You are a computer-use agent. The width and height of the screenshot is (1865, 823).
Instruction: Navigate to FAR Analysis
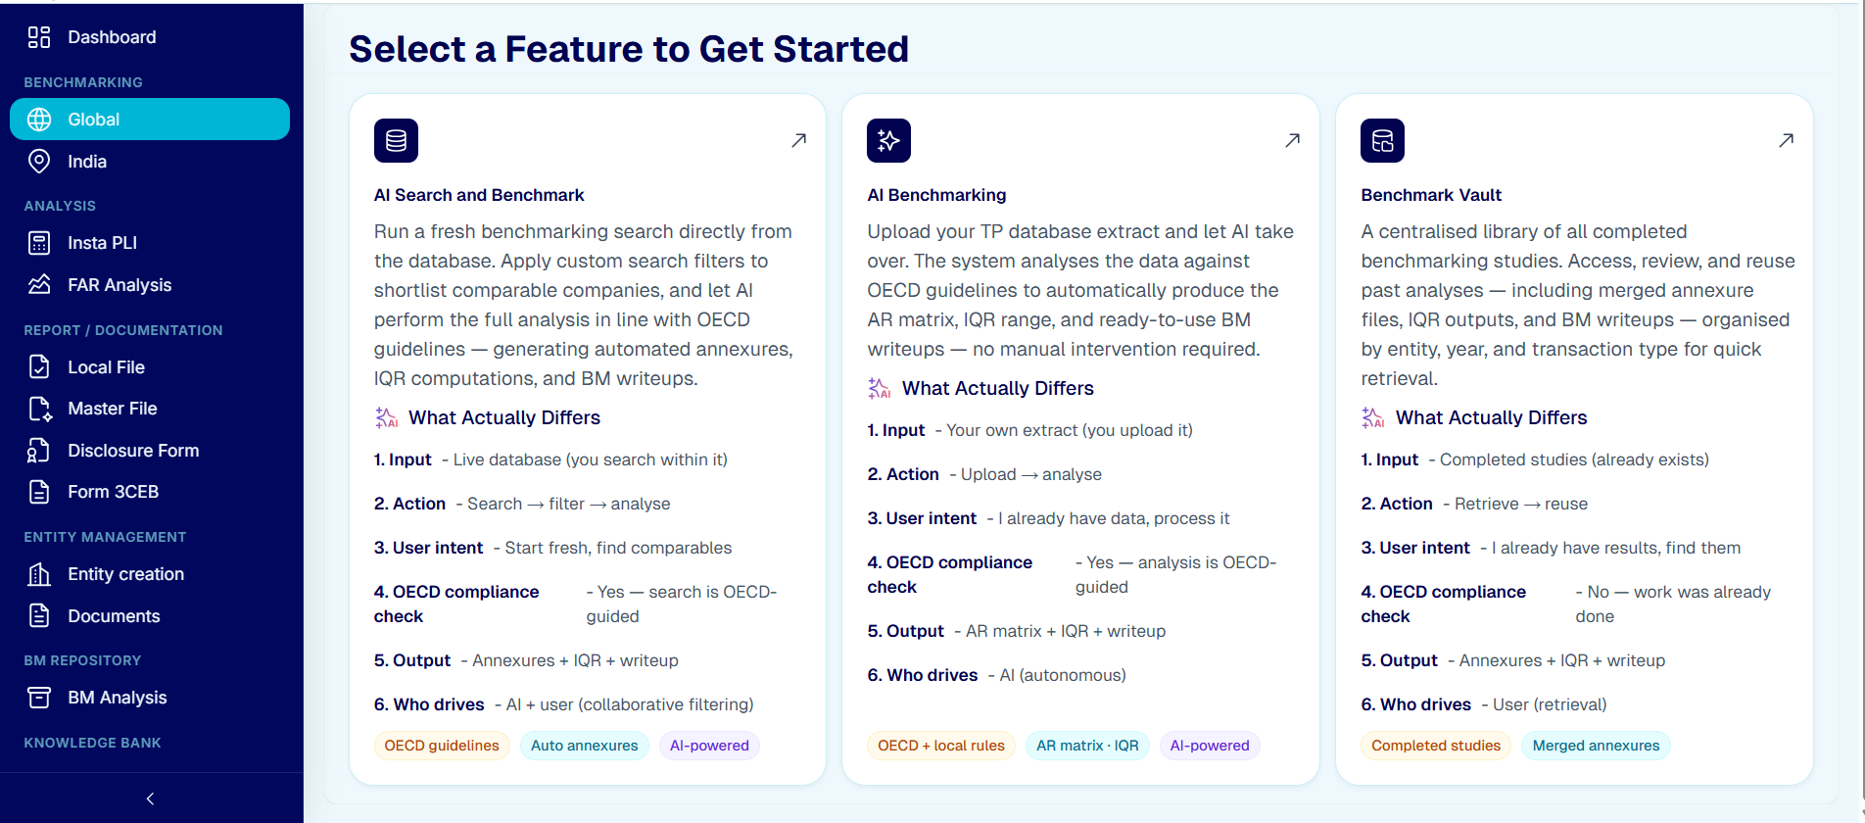click(150, 285)
